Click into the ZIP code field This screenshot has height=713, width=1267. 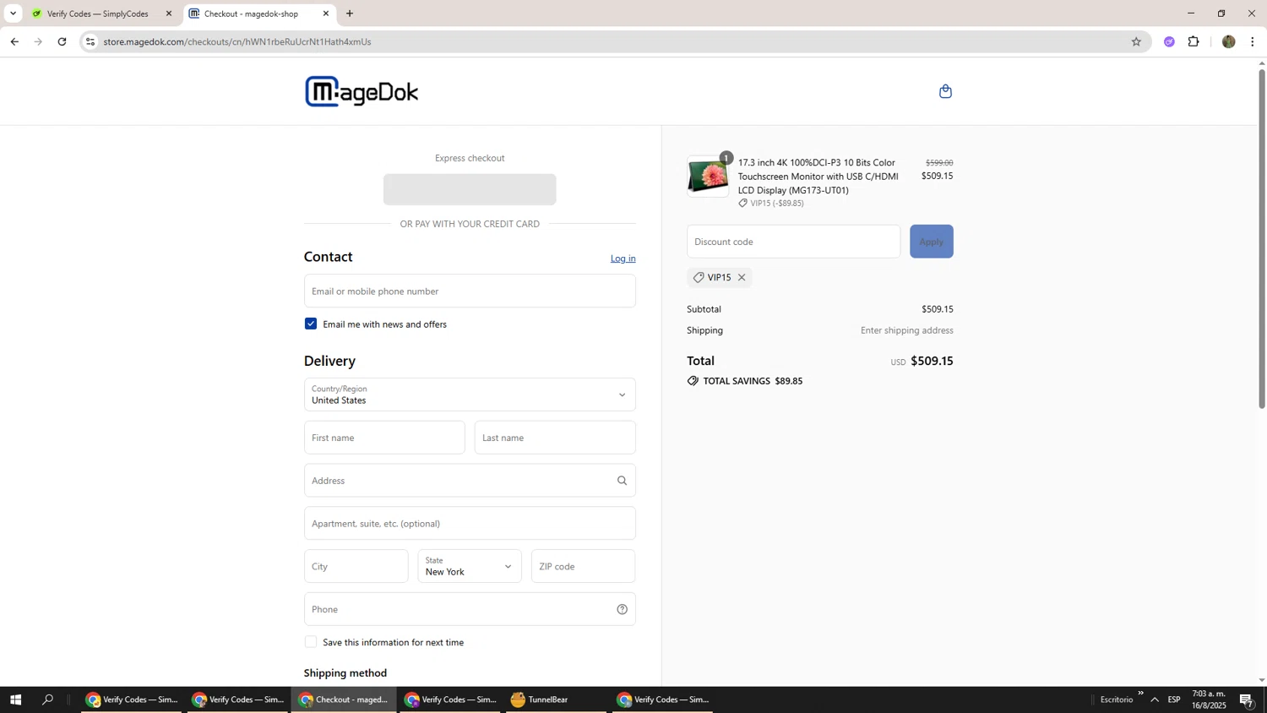point(584,566)
